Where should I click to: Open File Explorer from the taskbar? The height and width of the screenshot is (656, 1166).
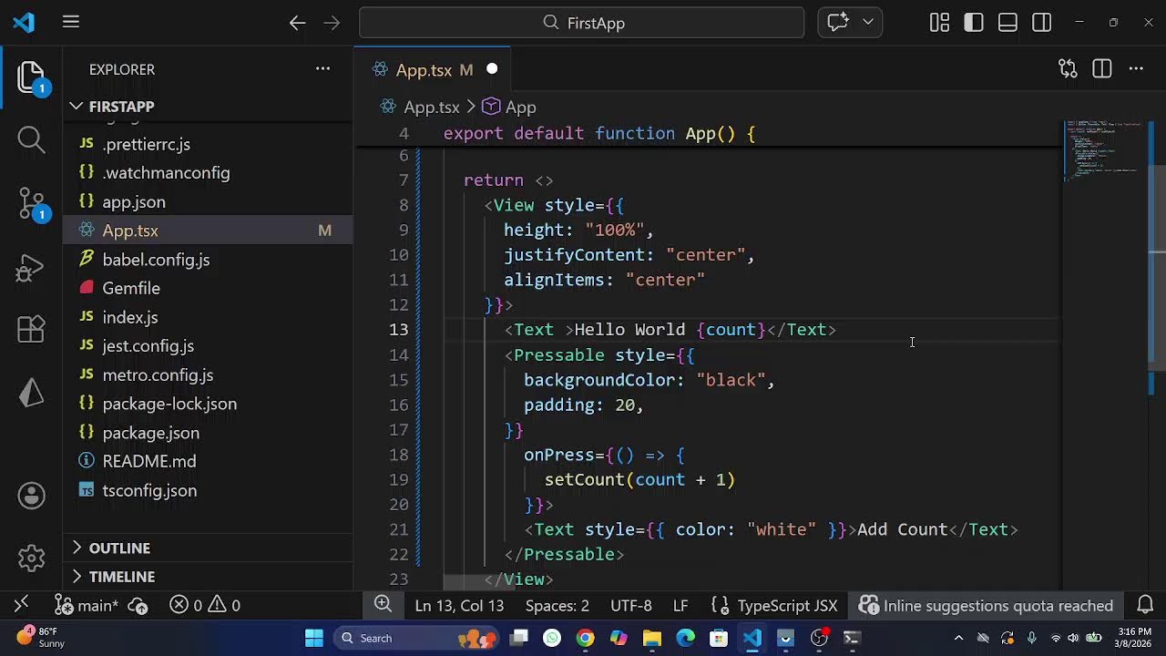[x=652, y=638]
